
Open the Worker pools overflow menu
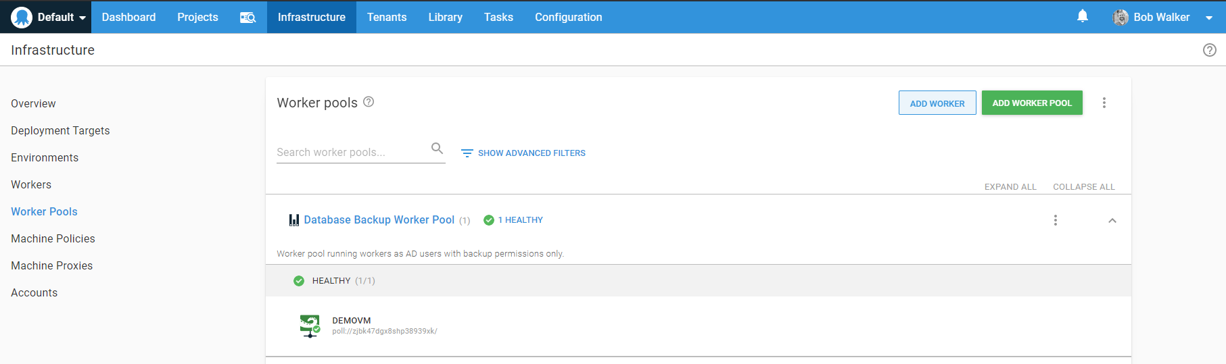1104,103
